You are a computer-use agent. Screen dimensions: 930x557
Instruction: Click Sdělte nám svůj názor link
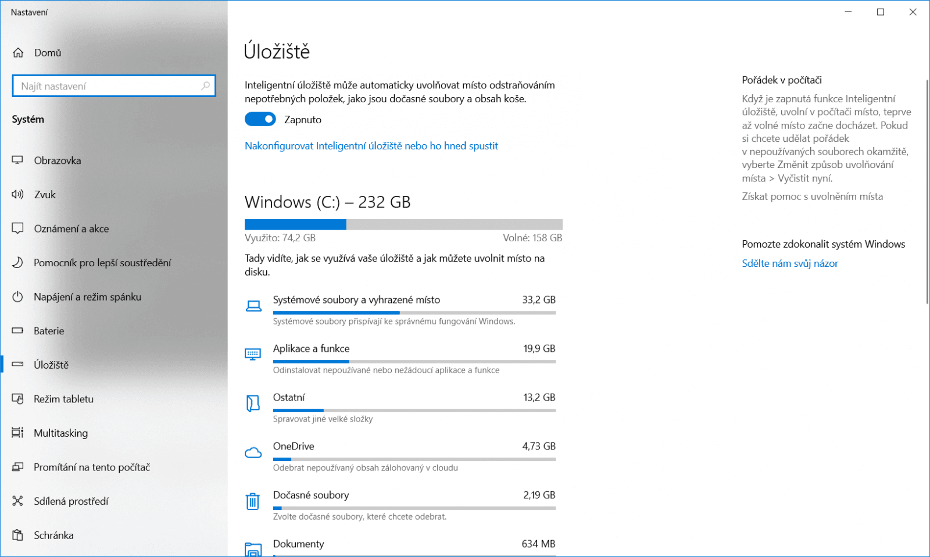(789, 263)
